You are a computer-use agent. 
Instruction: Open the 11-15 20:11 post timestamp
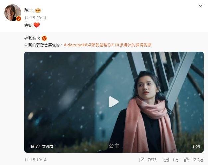[x=35, y=18]
